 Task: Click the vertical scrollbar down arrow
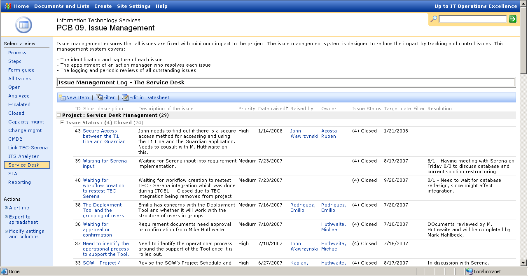tap(523, 263)
